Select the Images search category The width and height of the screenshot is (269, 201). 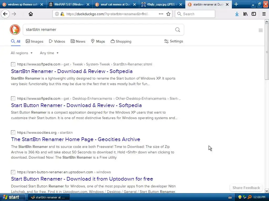click(34, 41)
